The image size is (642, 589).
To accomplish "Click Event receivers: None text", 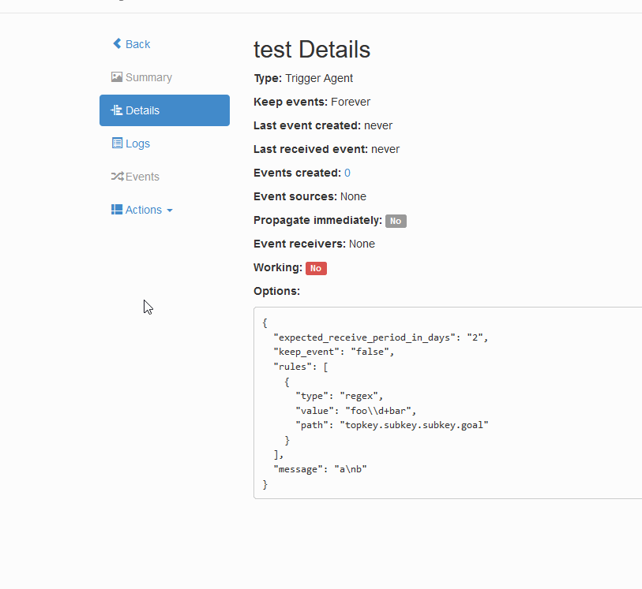I will coord(314,244).
